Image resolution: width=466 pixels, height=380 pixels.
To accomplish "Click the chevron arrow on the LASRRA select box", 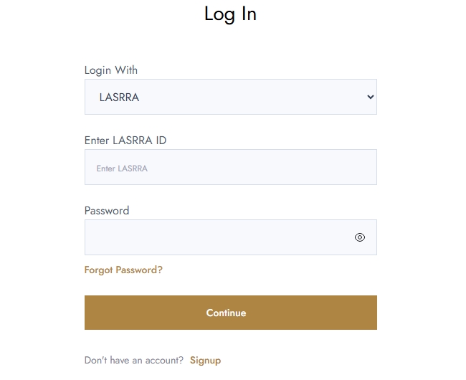I will [x=370, y=97].
